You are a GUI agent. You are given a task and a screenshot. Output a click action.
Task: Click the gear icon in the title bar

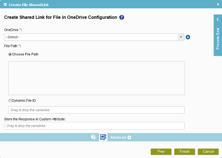5,5
